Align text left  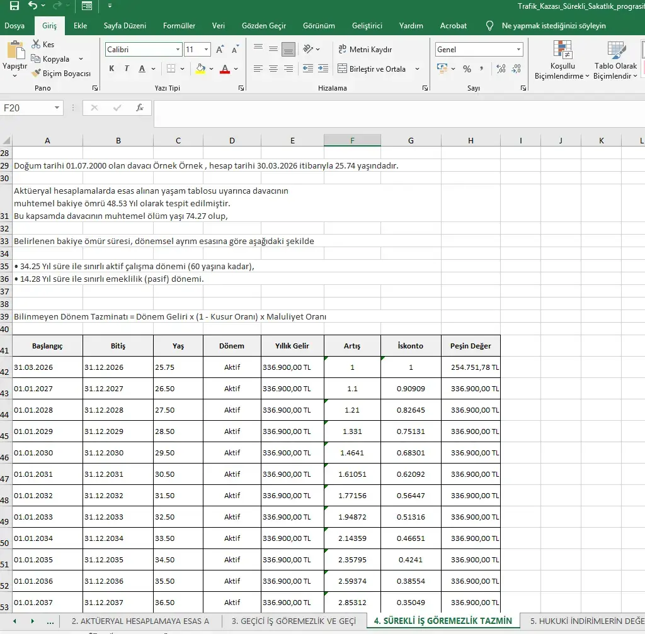[258, 69]
